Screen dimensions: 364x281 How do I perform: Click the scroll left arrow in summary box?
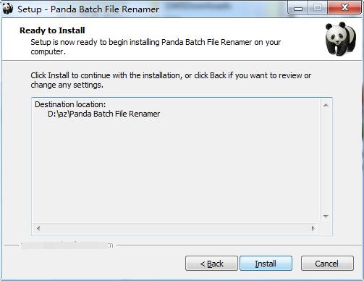[38, 228]
